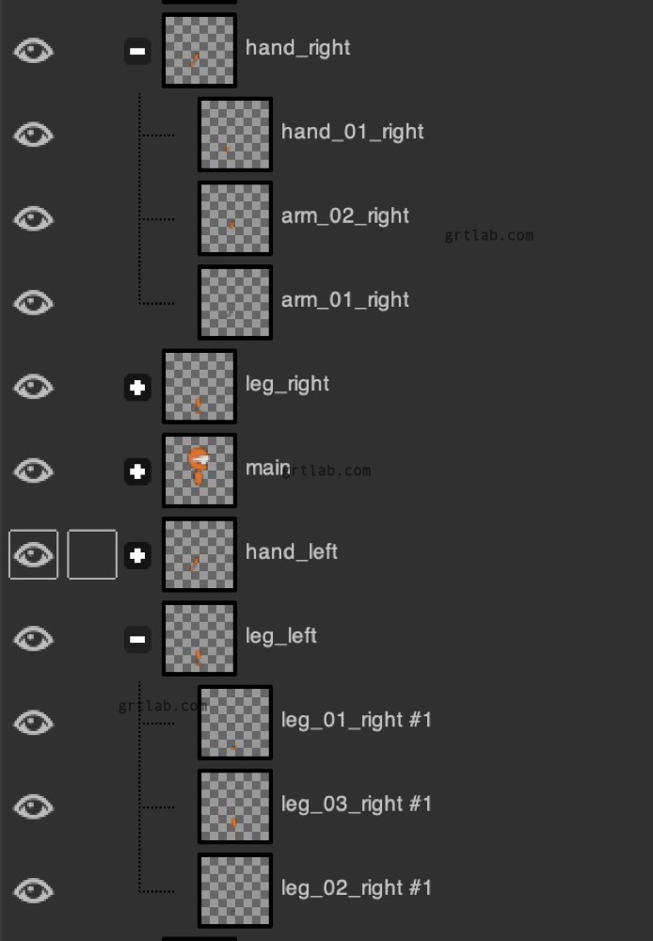Expand the leg_right group

tap(137, 387)
